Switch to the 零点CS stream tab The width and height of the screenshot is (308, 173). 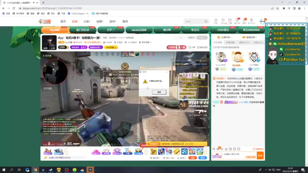195,30
